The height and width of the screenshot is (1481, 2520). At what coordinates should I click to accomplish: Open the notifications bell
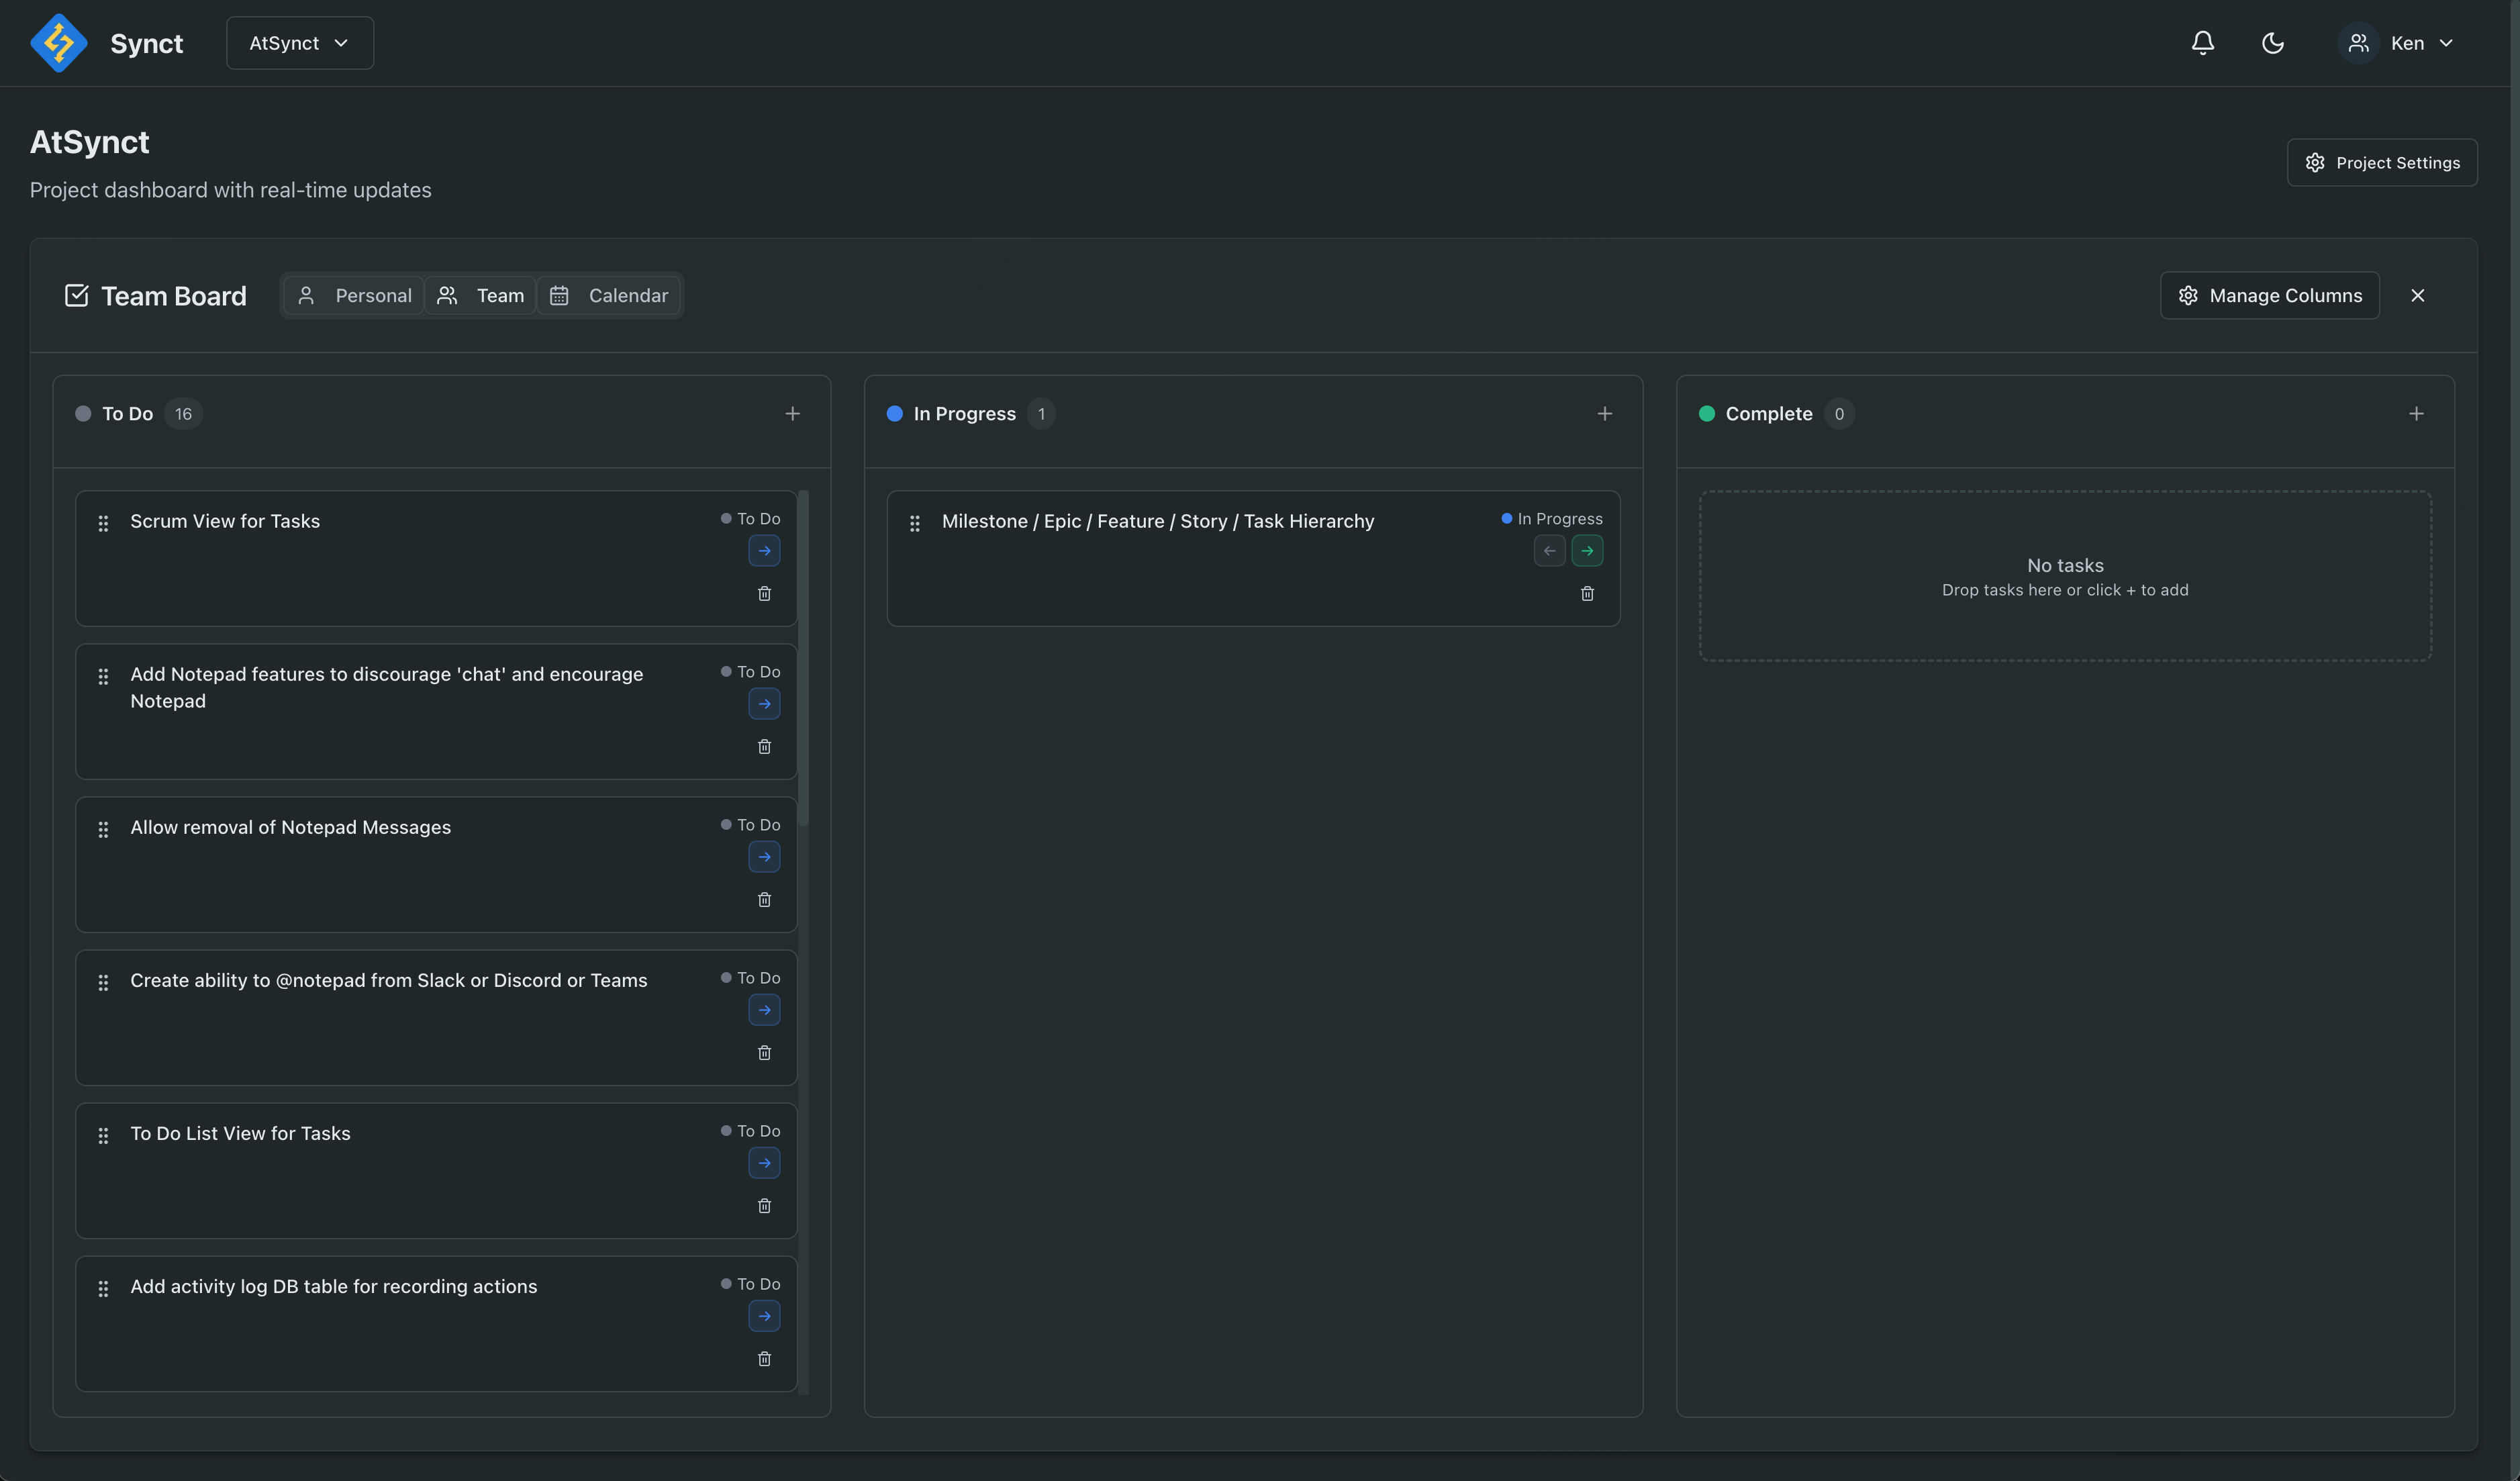(2202, 43)
